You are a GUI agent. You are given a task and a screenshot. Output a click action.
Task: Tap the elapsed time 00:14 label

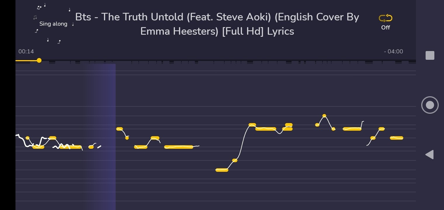26,51
